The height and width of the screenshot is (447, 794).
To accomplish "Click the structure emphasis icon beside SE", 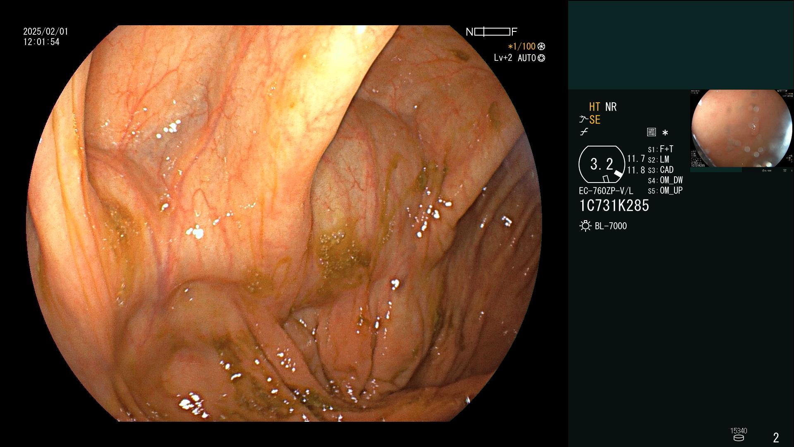I will coord(584,120).
